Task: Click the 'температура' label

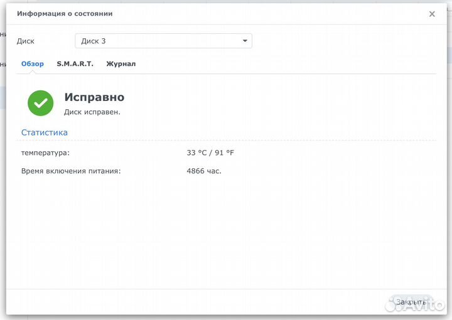Action: pos(45,153)
